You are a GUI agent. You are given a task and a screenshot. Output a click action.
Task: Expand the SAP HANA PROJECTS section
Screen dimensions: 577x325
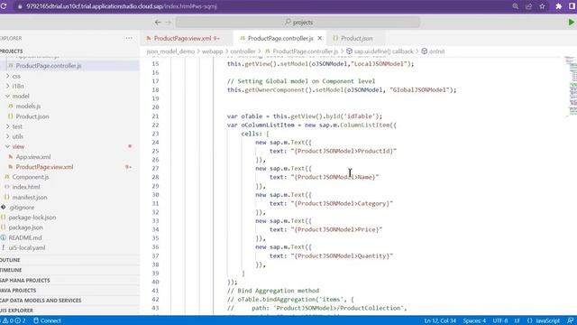coord(25,280)
